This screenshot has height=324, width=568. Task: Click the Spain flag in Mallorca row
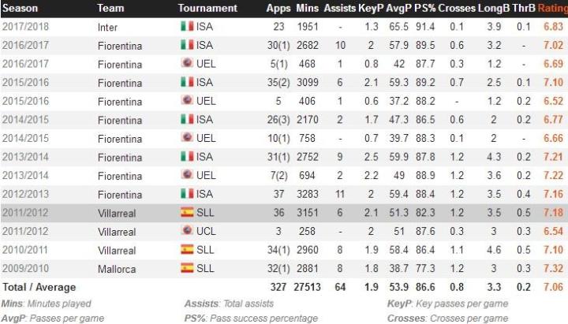click(x=186, y=268)
